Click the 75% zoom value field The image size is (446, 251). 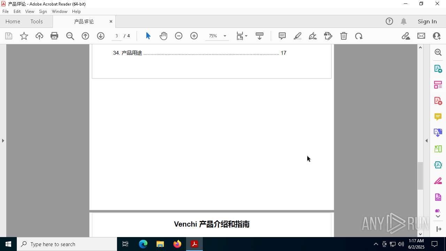click(213, 36)
